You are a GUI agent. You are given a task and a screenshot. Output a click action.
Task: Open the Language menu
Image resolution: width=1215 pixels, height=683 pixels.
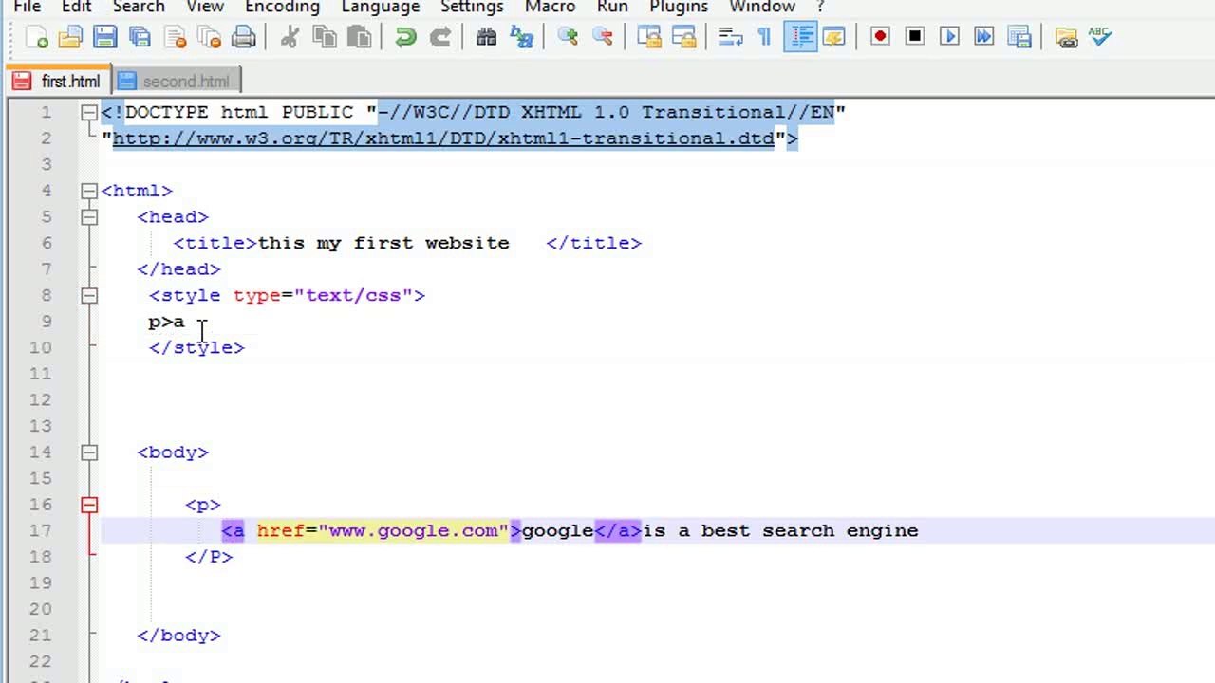tap(380, 8)
